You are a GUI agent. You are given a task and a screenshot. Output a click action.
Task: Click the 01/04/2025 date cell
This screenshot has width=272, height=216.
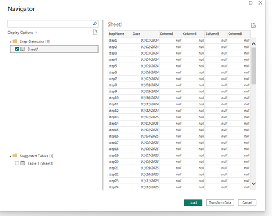(145, 136)
